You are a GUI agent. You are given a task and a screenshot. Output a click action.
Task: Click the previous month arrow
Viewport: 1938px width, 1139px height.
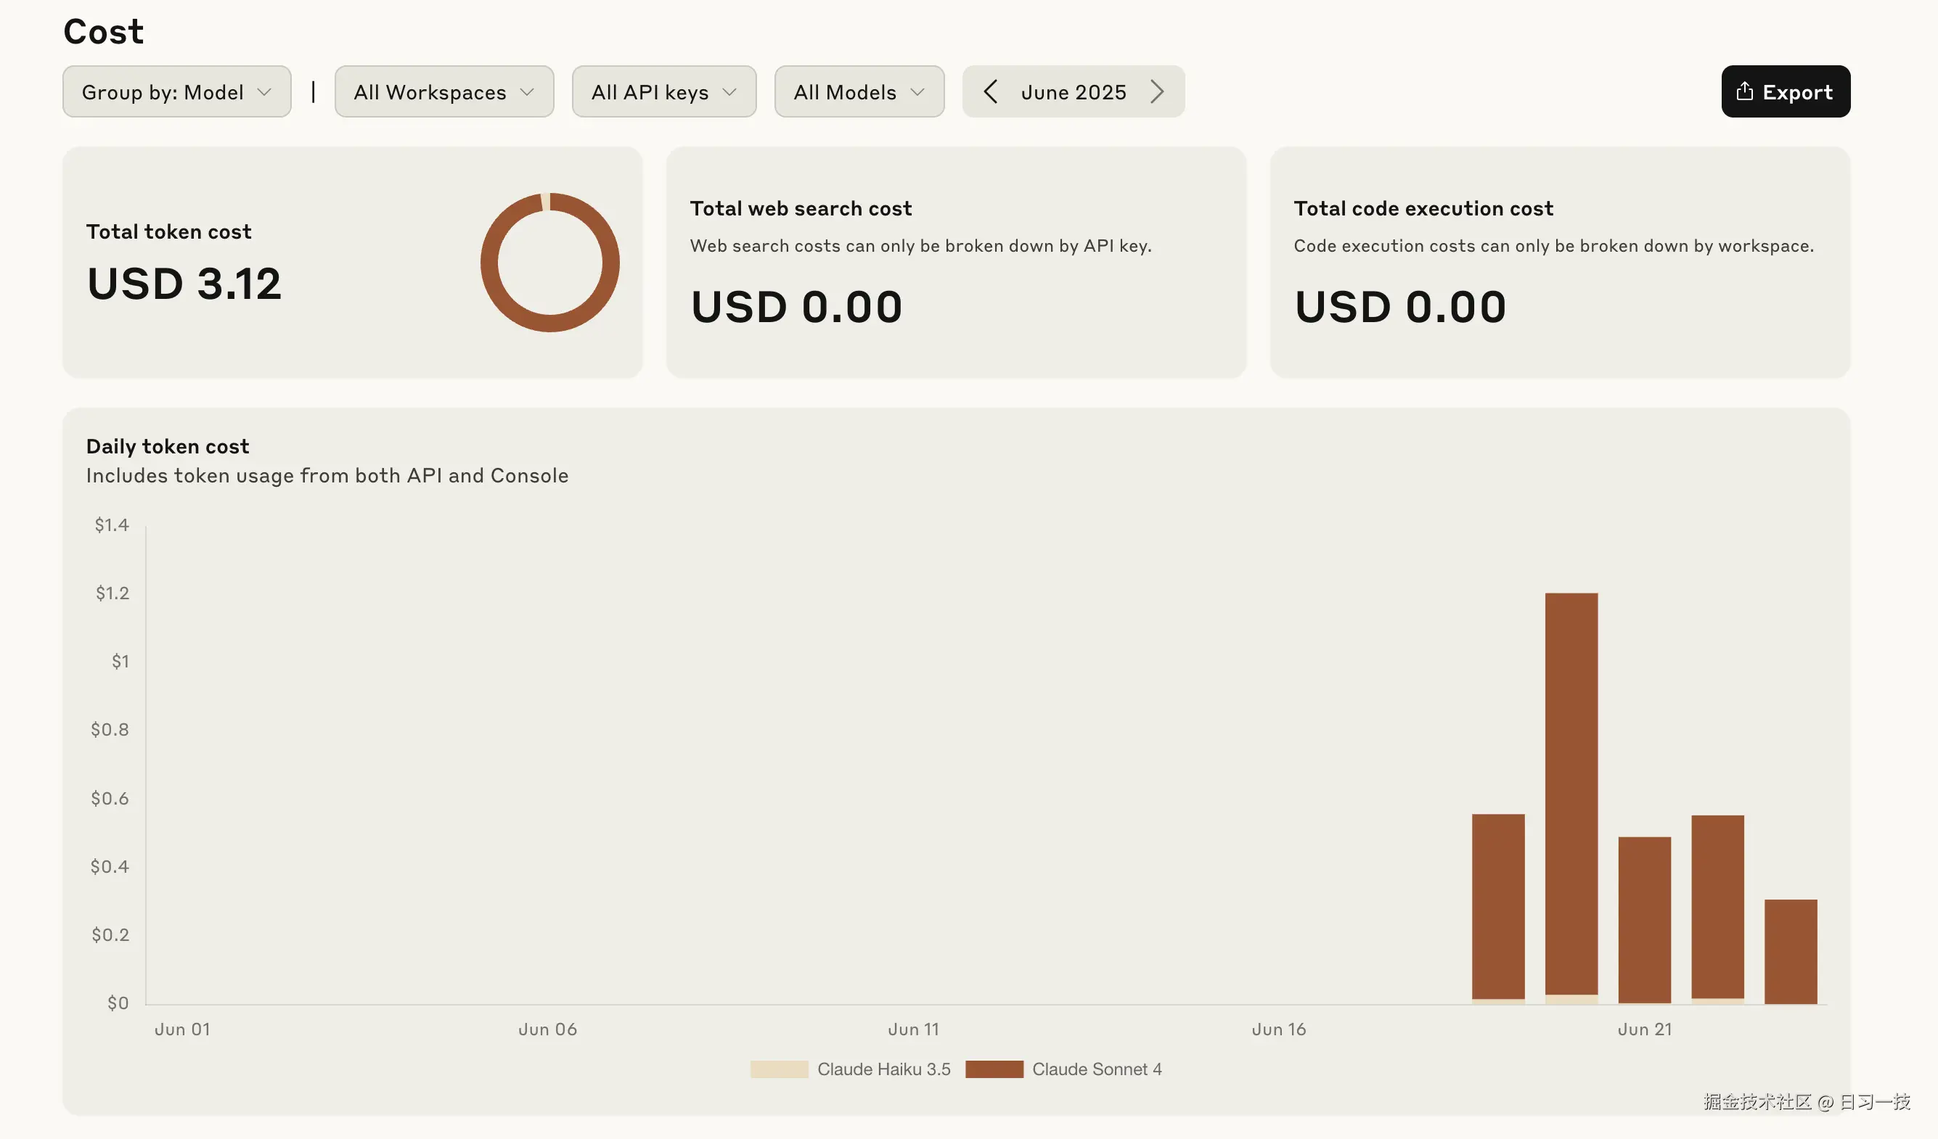tap(991, 92)
